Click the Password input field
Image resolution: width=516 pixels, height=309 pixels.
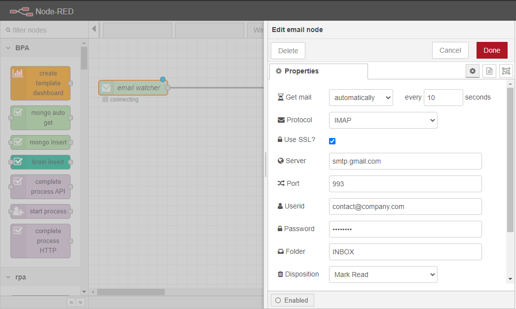coord(405,229)
